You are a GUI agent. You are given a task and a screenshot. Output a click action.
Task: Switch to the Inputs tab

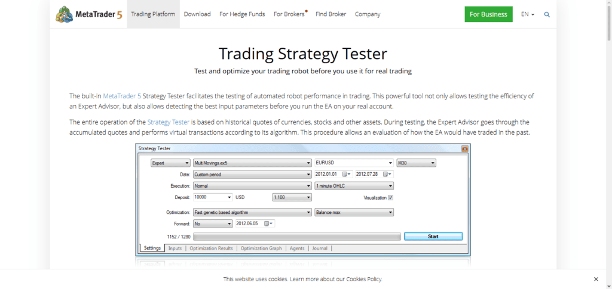tap(175, 248)
